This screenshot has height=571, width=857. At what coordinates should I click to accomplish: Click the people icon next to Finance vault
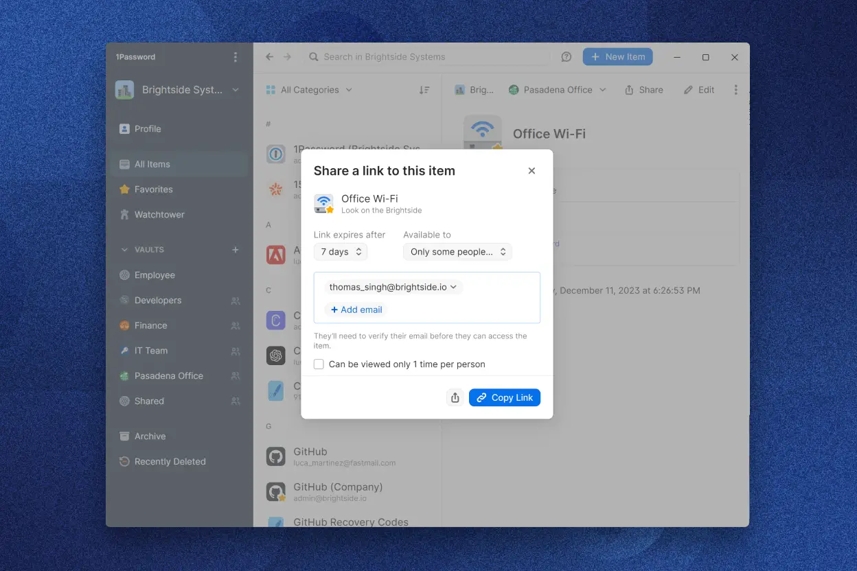[236, 326]
